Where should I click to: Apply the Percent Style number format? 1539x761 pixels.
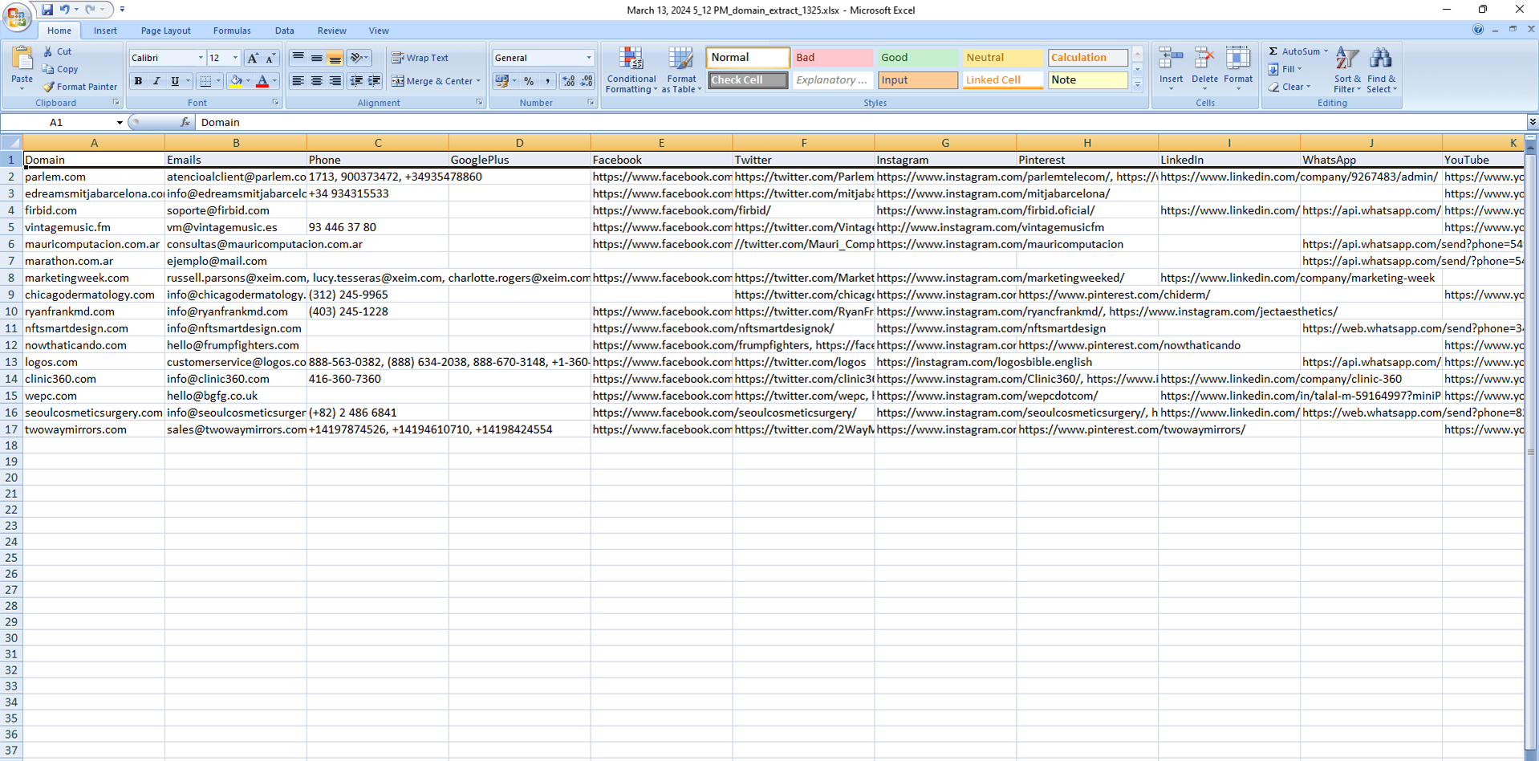(529, 81)
